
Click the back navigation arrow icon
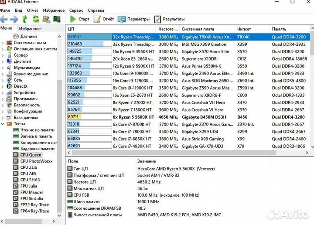[x=4, y=19]
